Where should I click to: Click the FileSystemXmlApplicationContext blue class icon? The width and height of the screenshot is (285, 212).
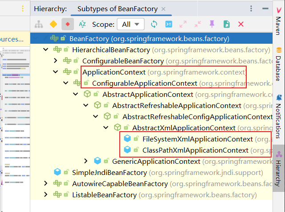click(127, 138)
